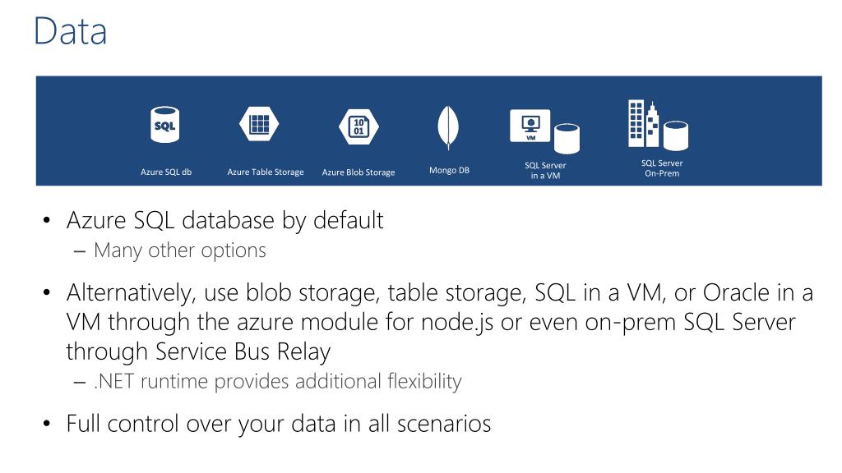Select the 'Azure SQL database by default' bullet
The image size is (842, 473).
click(224, 220)
